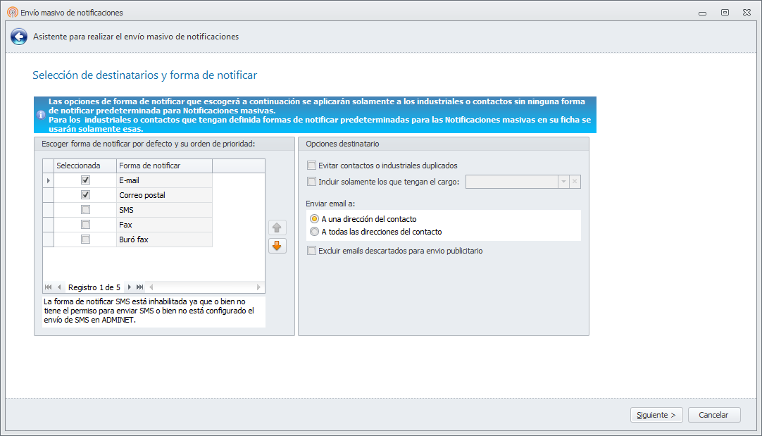The height and width of the screenshot is (436, 762).
Task: Uncheck the E-mail notification checkbox
Action: (85, 180)
